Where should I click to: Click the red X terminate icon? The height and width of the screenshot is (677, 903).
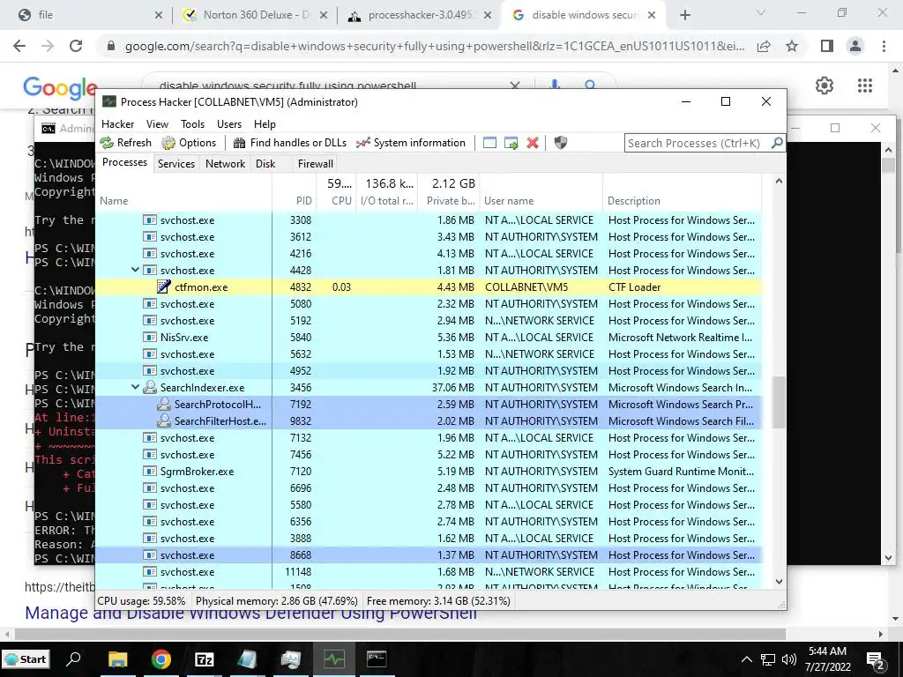click(x=533, y=143)
